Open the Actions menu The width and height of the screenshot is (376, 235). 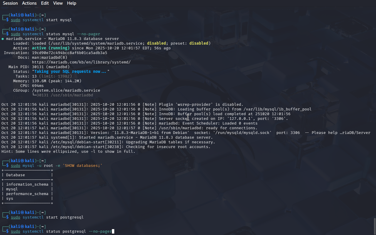29,3
